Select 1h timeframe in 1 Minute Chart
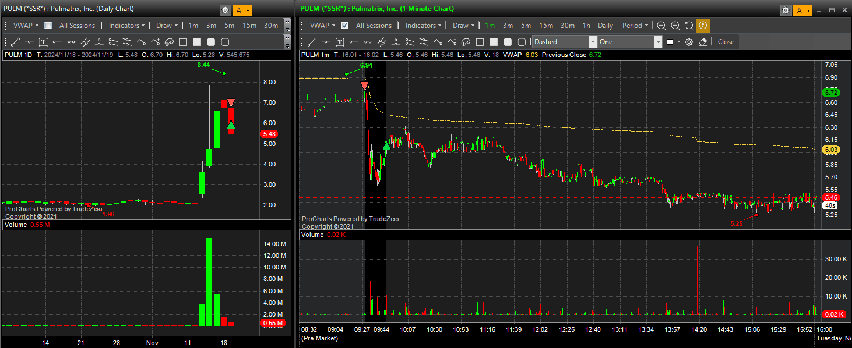 coord(586,26)
